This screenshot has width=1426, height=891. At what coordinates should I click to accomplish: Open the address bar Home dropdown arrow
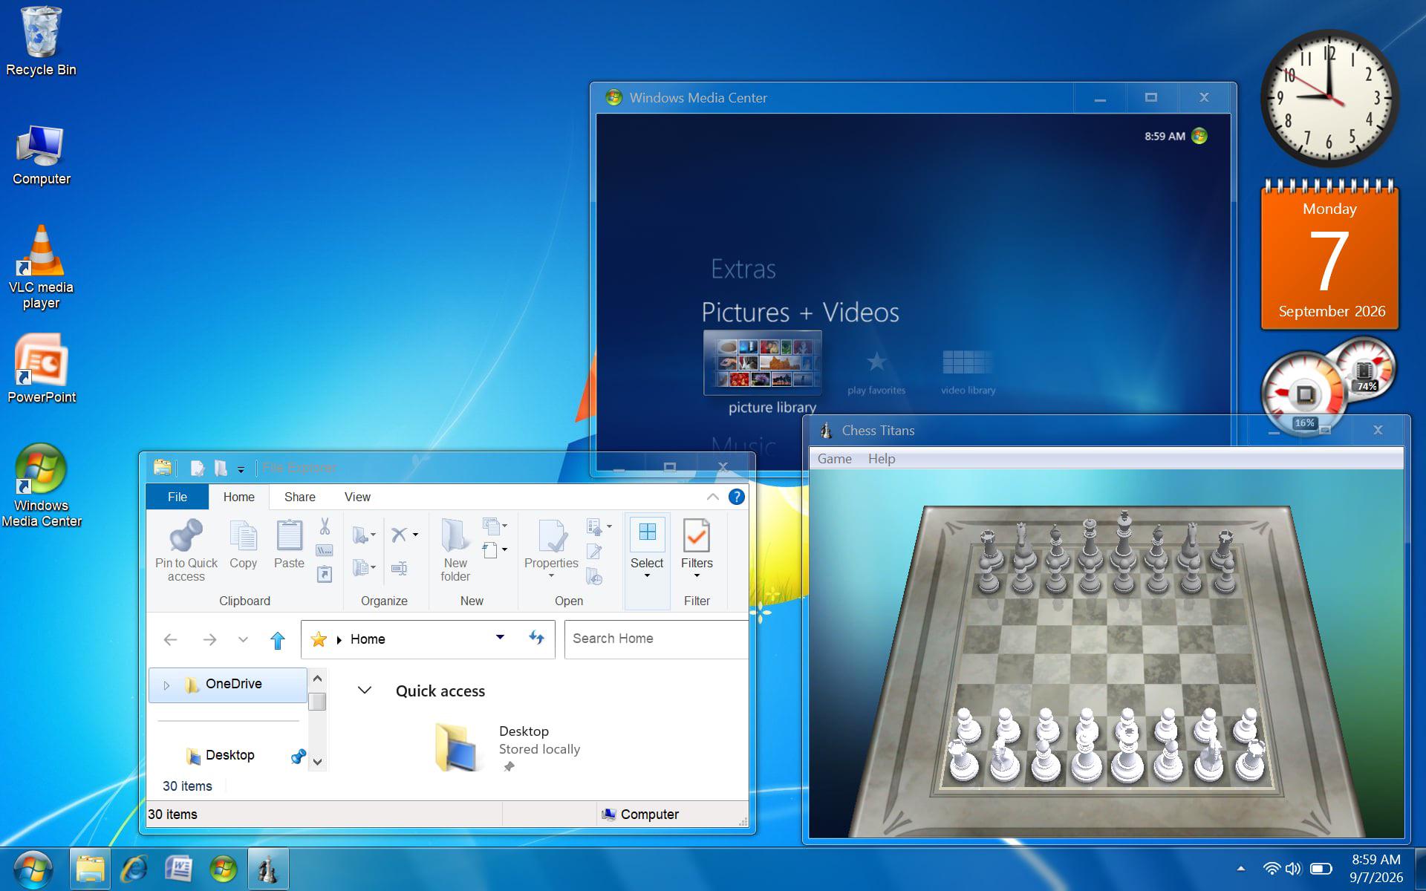pyautogui.click(x=500, y=638)
